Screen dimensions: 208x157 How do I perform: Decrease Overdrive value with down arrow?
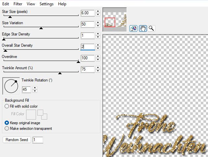98,60
